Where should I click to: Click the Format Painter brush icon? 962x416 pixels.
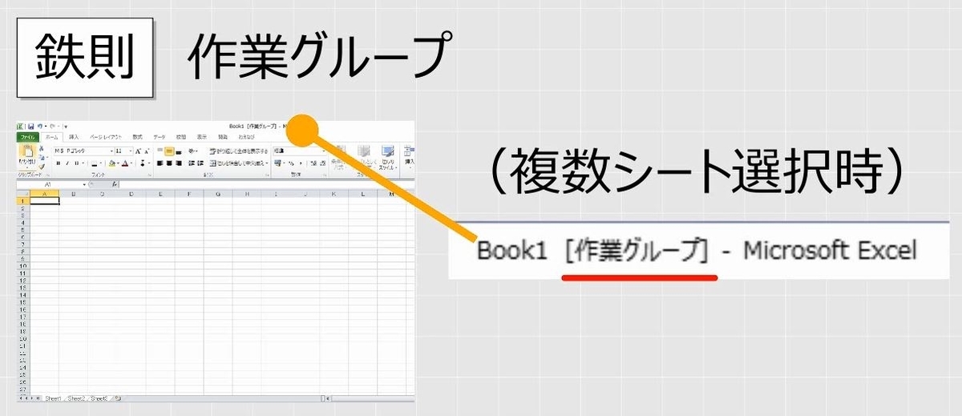pos(42,166)
